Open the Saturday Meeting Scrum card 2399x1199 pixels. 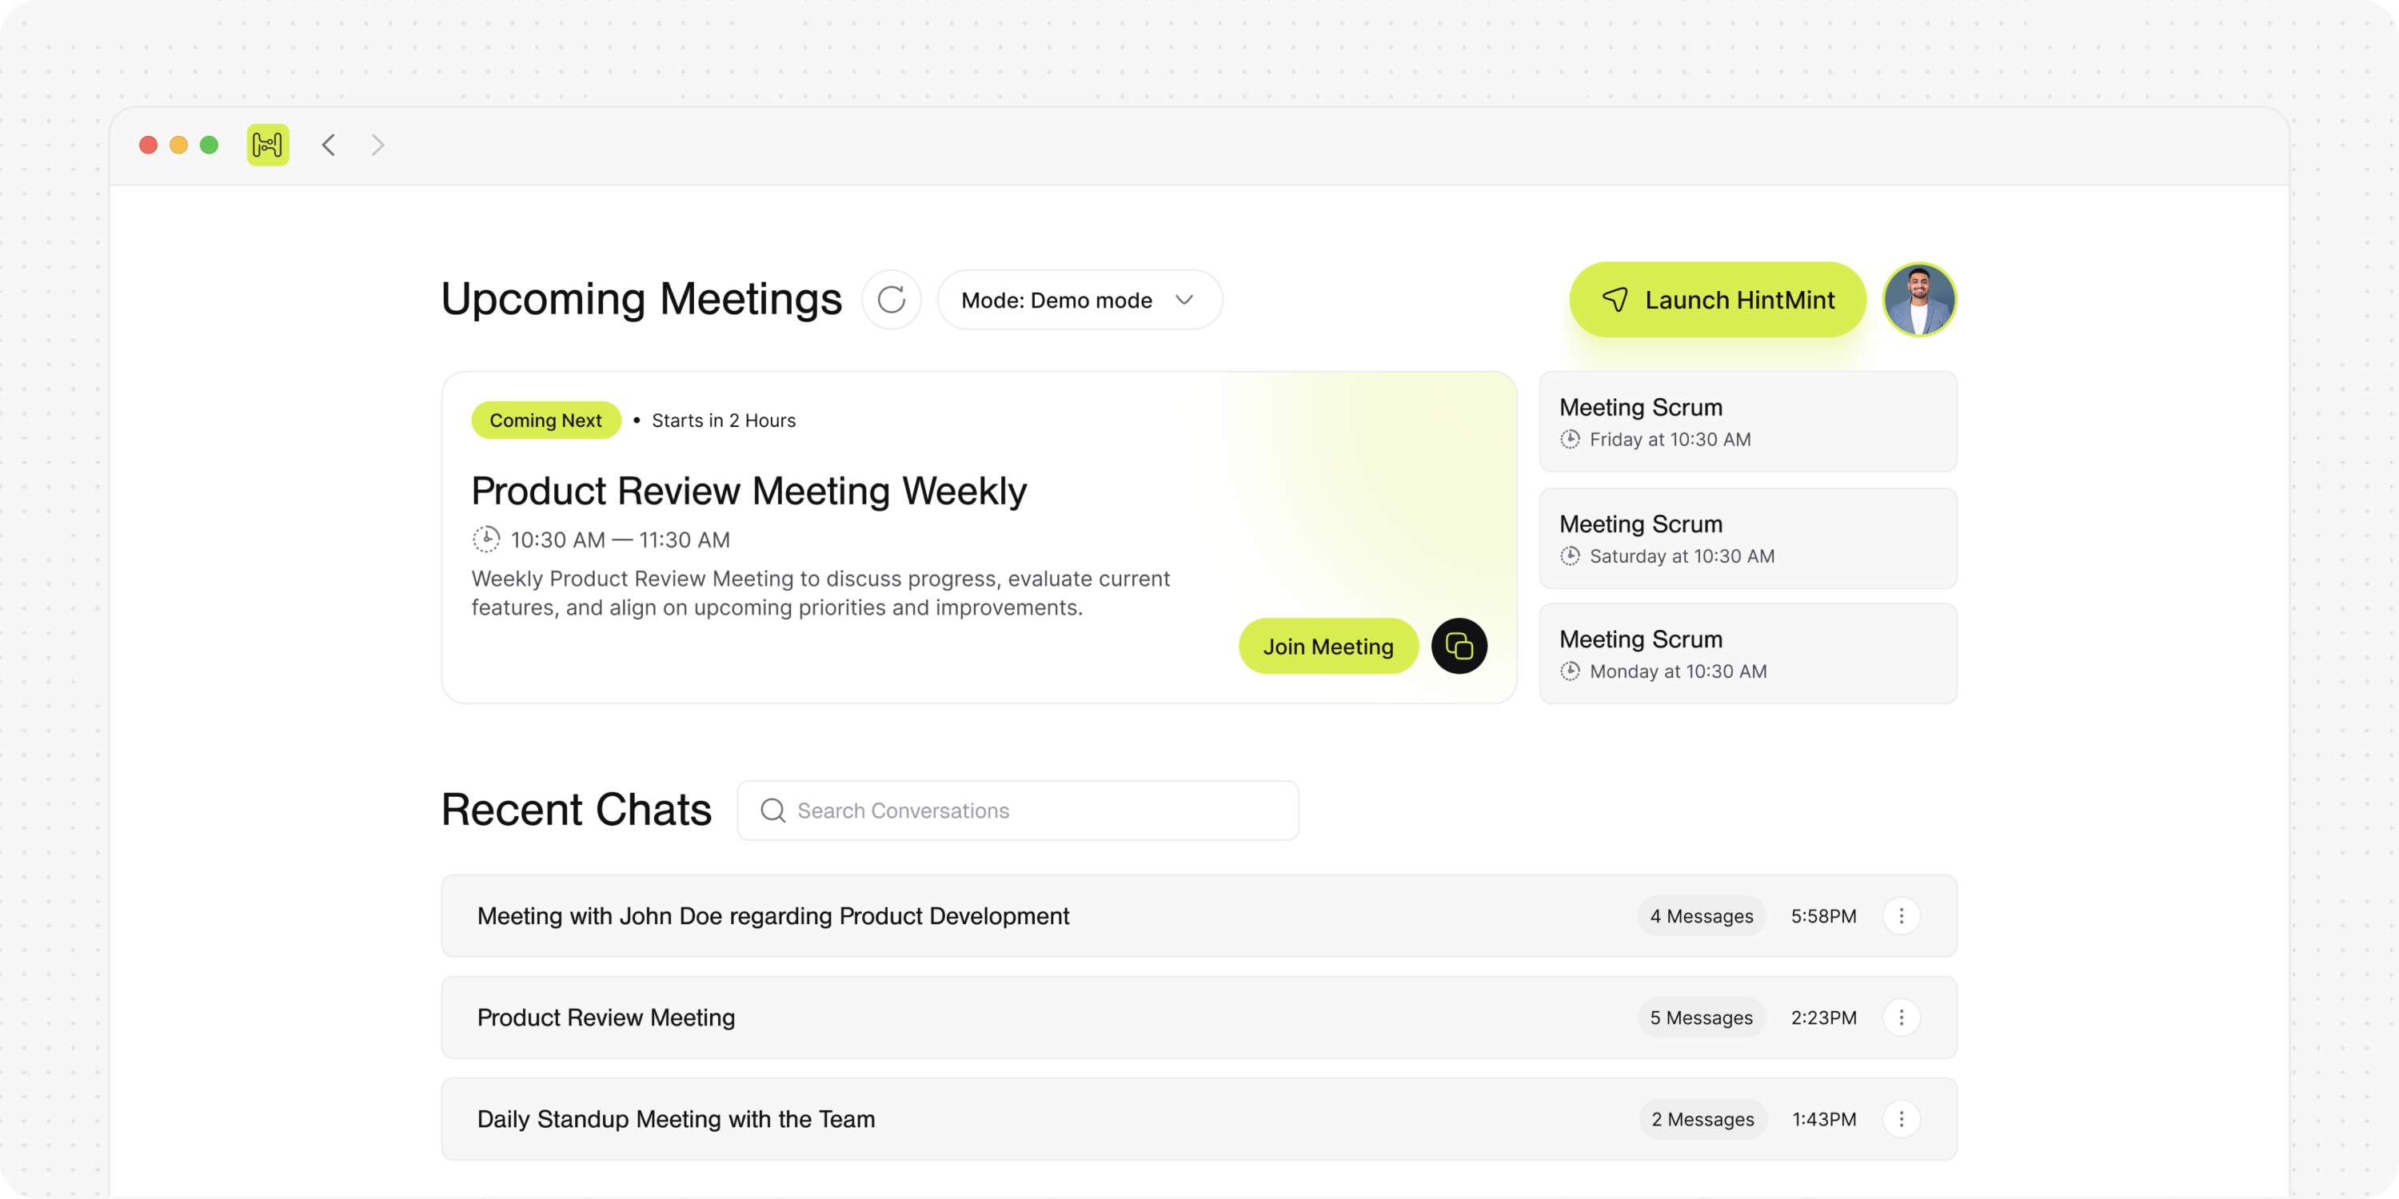coord(1748,538)
